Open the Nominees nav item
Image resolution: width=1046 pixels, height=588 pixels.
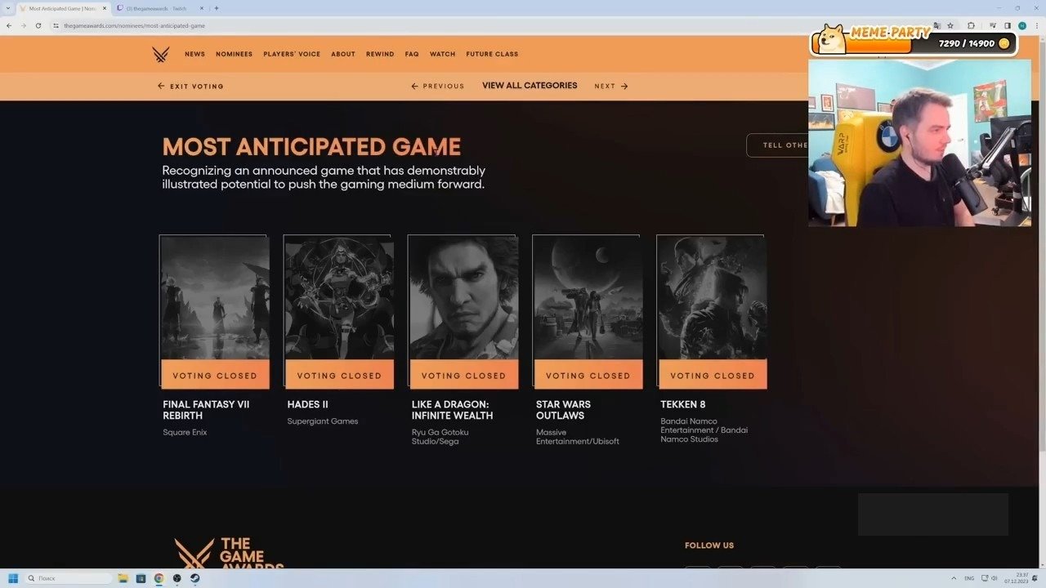click(234, 55)
